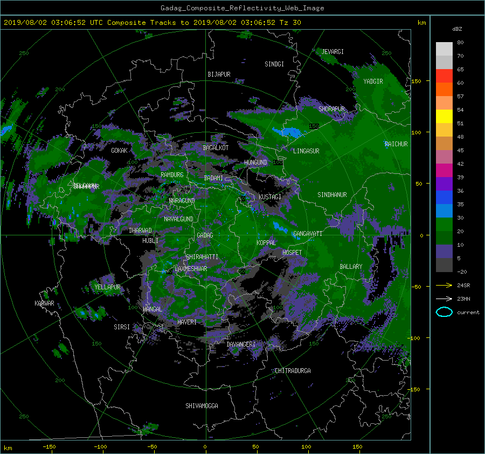
Task: Click the CHITRADURGA city label
Action: pos(293,371)
